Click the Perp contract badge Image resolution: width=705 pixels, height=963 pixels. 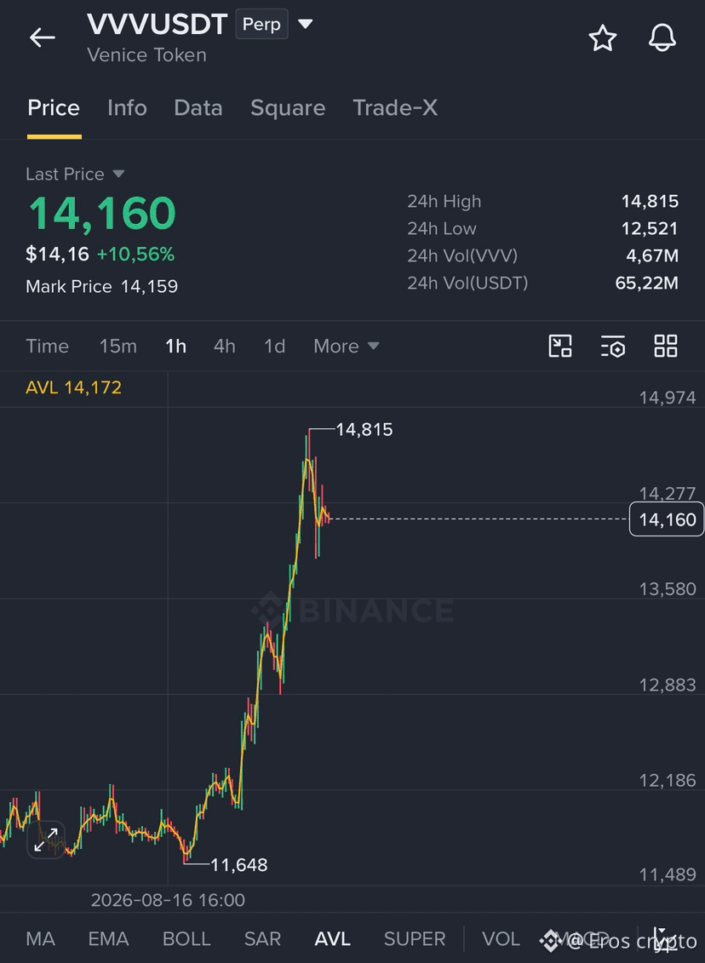tap(261, 25)
